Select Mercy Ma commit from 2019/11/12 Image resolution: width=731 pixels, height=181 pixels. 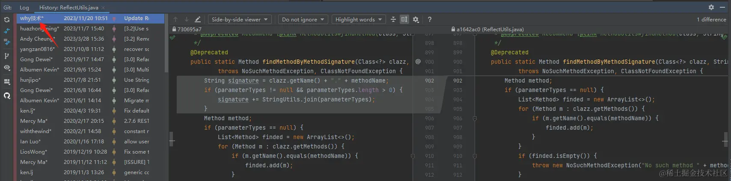tap(90, 162)
